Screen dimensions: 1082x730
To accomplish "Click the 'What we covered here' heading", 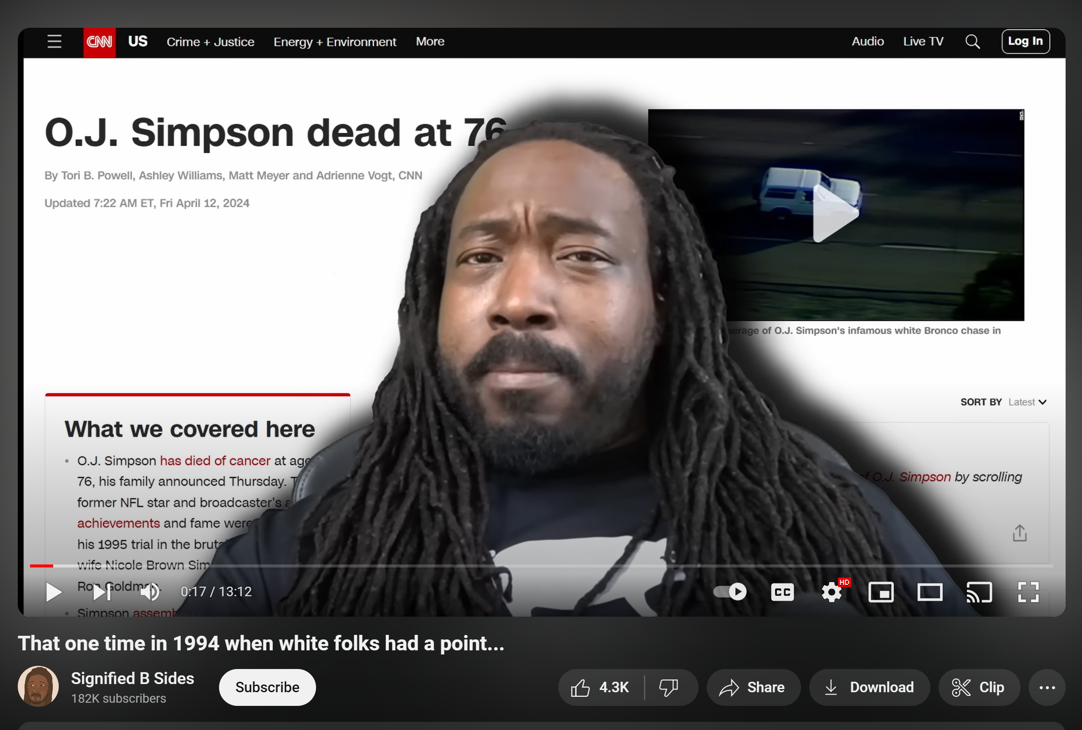I will click(x=189, y=429).
